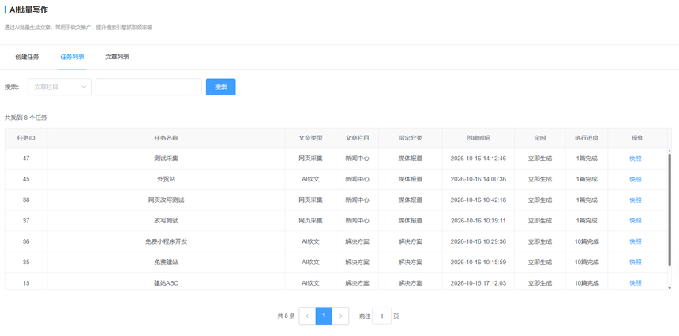
Task: Open 快照 for task 37 改写测试
Action: (636, 221)
